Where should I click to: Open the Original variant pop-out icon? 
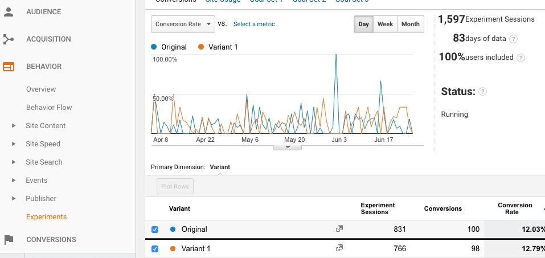(x=339, y=229)
